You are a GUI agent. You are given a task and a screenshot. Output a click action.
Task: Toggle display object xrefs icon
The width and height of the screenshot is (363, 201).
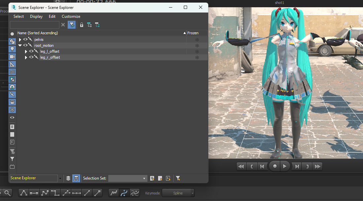pos(12,87)
